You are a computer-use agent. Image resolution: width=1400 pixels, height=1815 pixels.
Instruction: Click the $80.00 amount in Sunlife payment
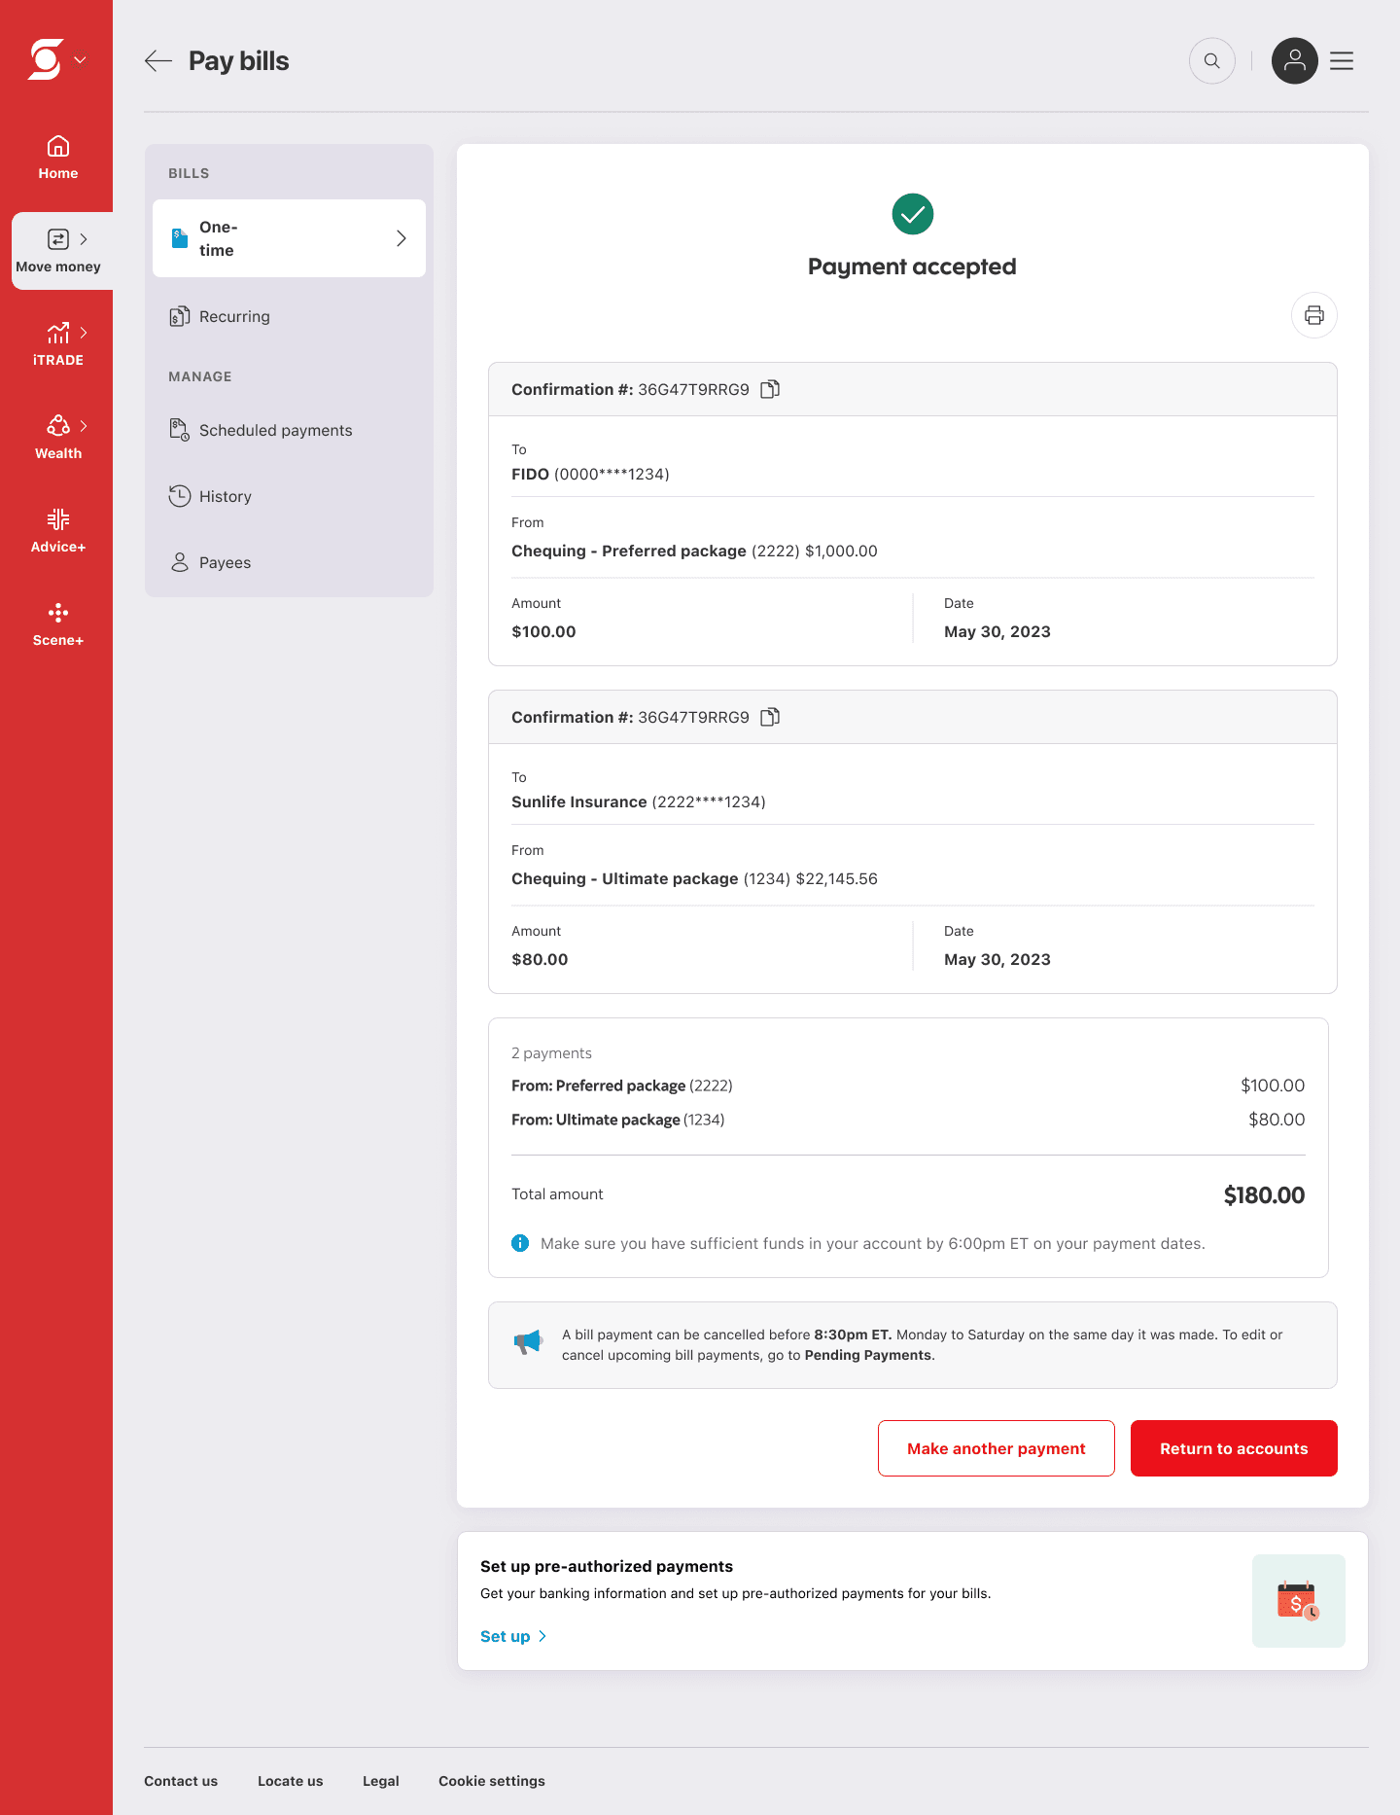[x=540, y=959]
